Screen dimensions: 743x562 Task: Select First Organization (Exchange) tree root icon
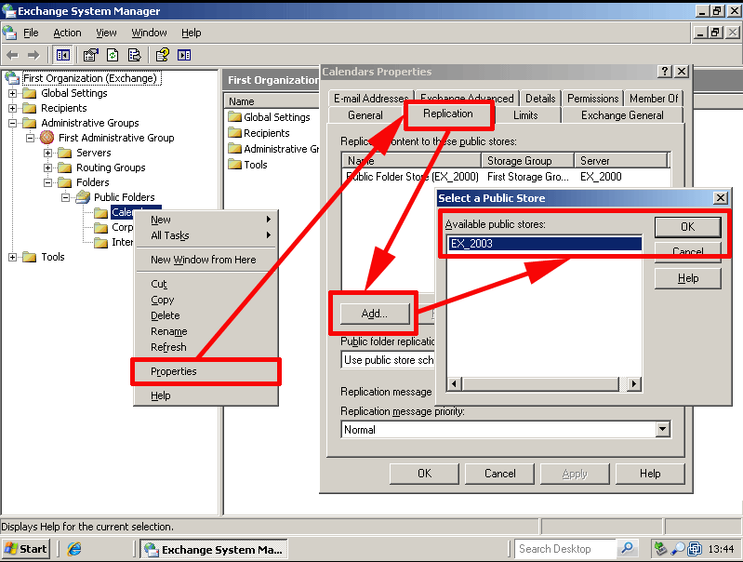tap(11, 78)
